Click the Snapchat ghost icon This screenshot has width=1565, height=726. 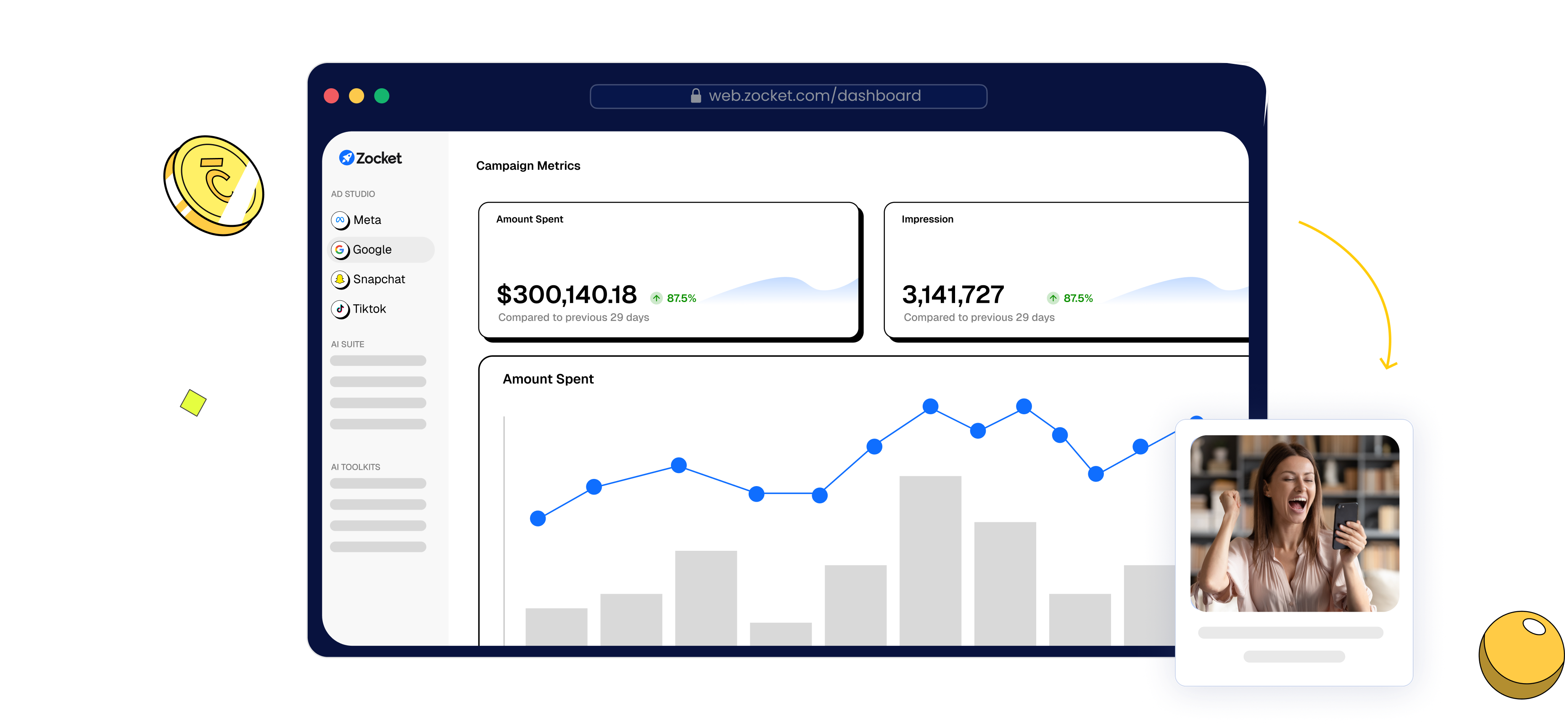pyautogui.click(x=340, y=279)
